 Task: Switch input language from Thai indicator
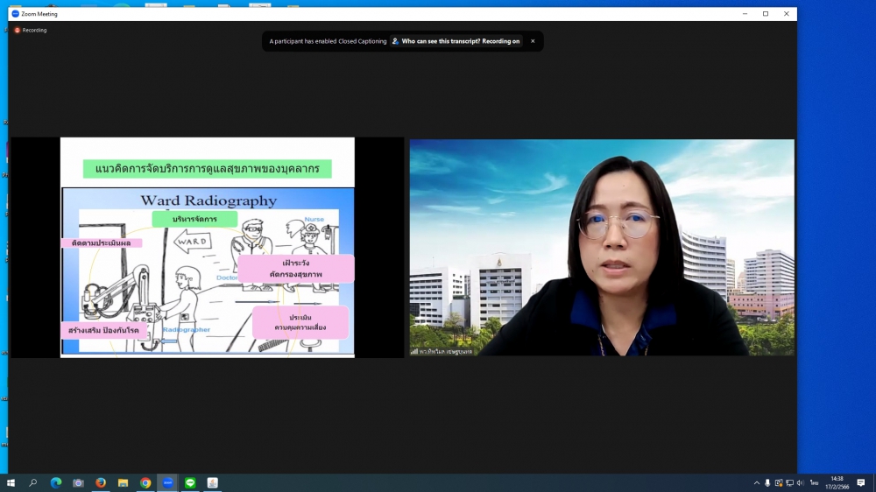click(815, 482)
